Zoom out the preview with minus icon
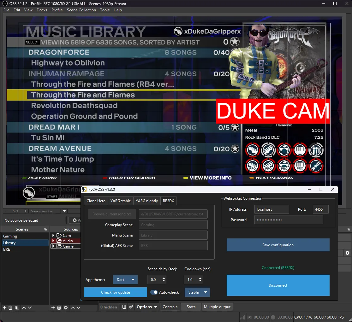The height and width of the screenshot is (322, 352). coord(6,211)
